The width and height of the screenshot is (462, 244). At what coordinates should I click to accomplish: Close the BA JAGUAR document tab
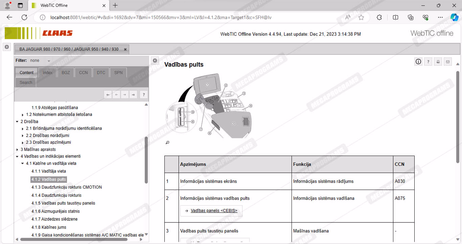click(x=125, y=49)
